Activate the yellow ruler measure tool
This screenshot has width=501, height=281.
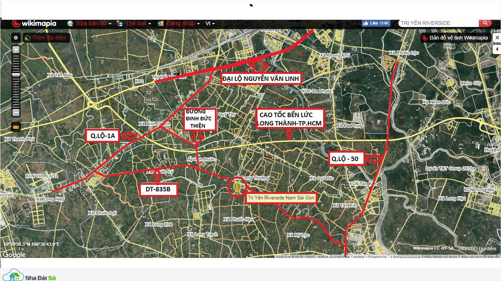16,127
